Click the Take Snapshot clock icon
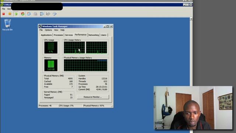Image resolution: width=236 pixels, height=133 pixels. coord(29,14)
